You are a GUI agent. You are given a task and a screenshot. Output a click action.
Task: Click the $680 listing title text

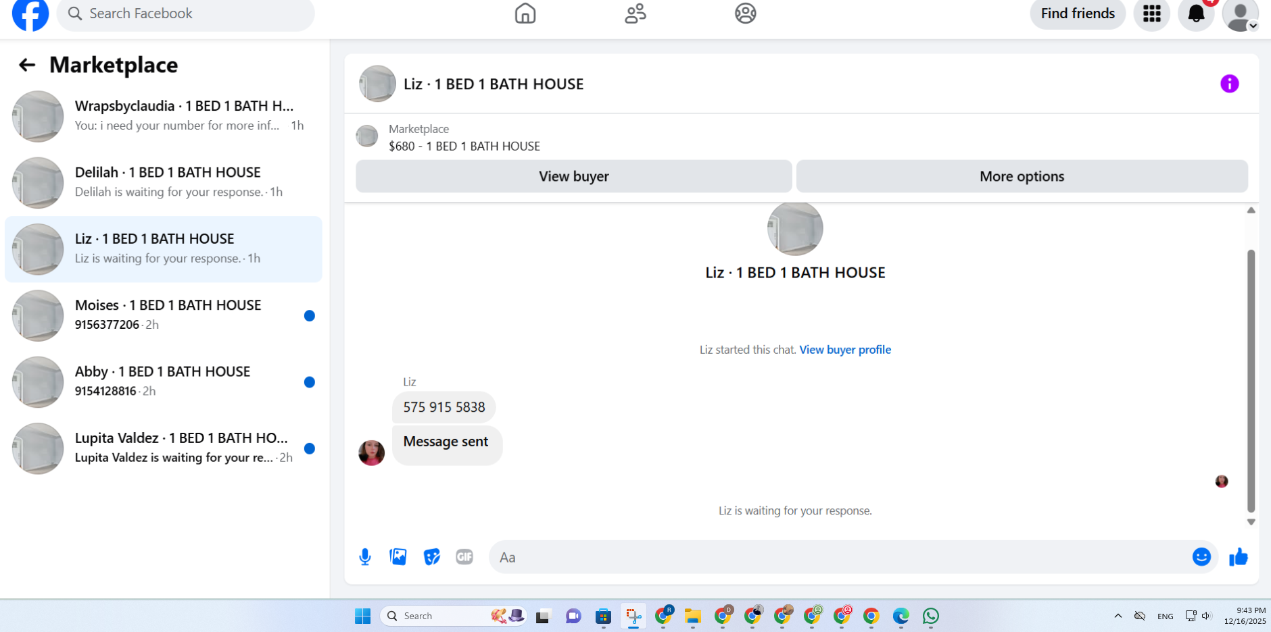click(x=464, y=147)
